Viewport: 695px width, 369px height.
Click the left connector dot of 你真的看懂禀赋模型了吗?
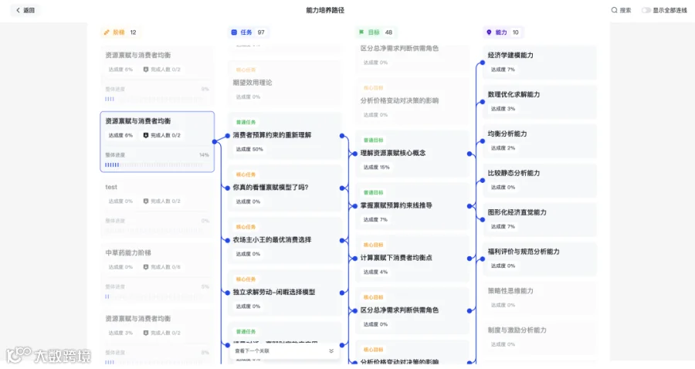click(228, 188)
